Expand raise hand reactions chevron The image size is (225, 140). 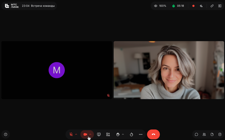click(x=123, y=134)
